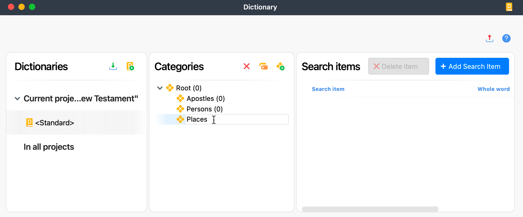Maximize the window with the green button

pyautogui.click(x=32, y=7)
